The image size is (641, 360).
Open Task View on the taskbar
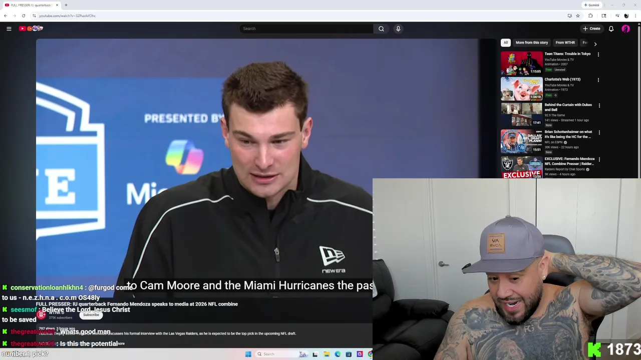(315, 354)
